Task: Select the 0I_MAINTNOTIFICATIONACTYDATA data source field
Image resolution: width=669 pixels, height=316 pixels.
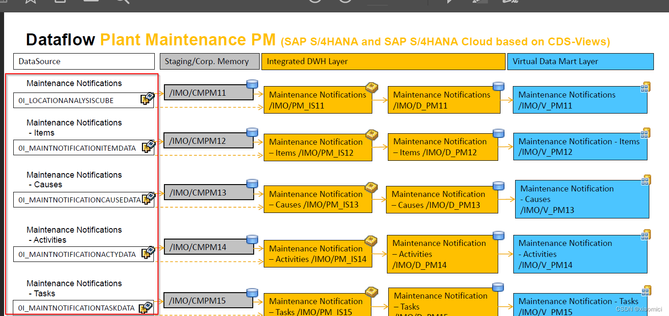Action: [x=84, y=254]
